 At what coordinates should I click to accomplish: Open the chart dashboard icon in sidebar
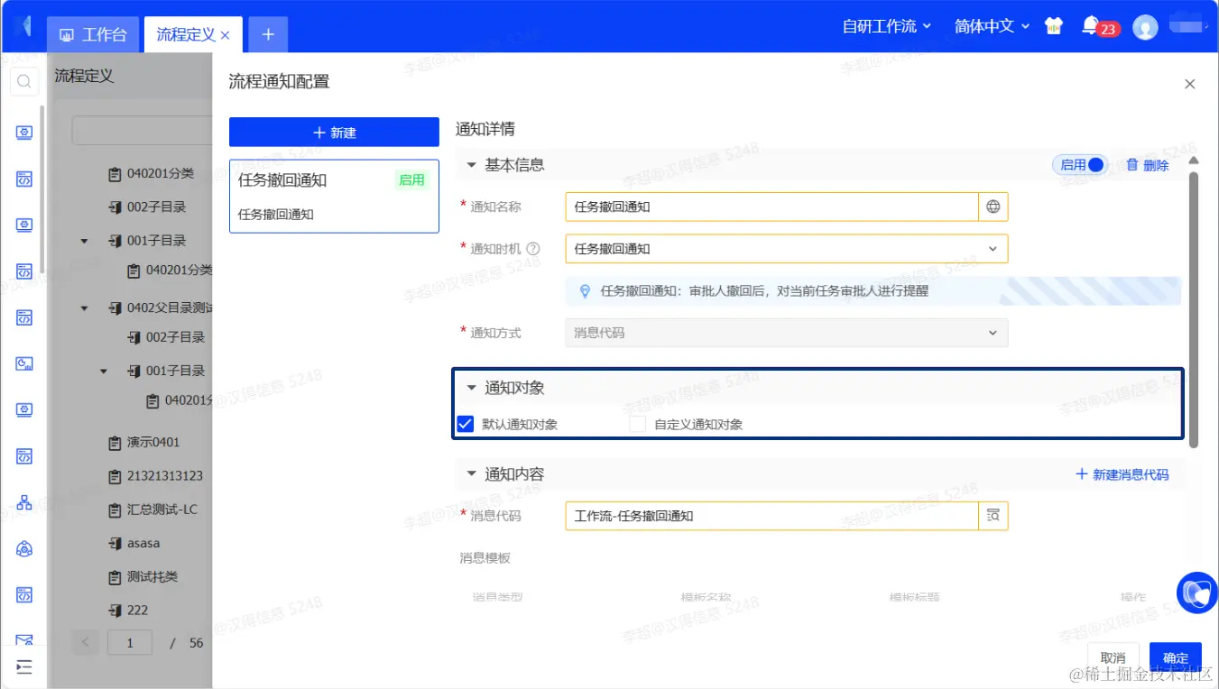(x=24, y=363)
